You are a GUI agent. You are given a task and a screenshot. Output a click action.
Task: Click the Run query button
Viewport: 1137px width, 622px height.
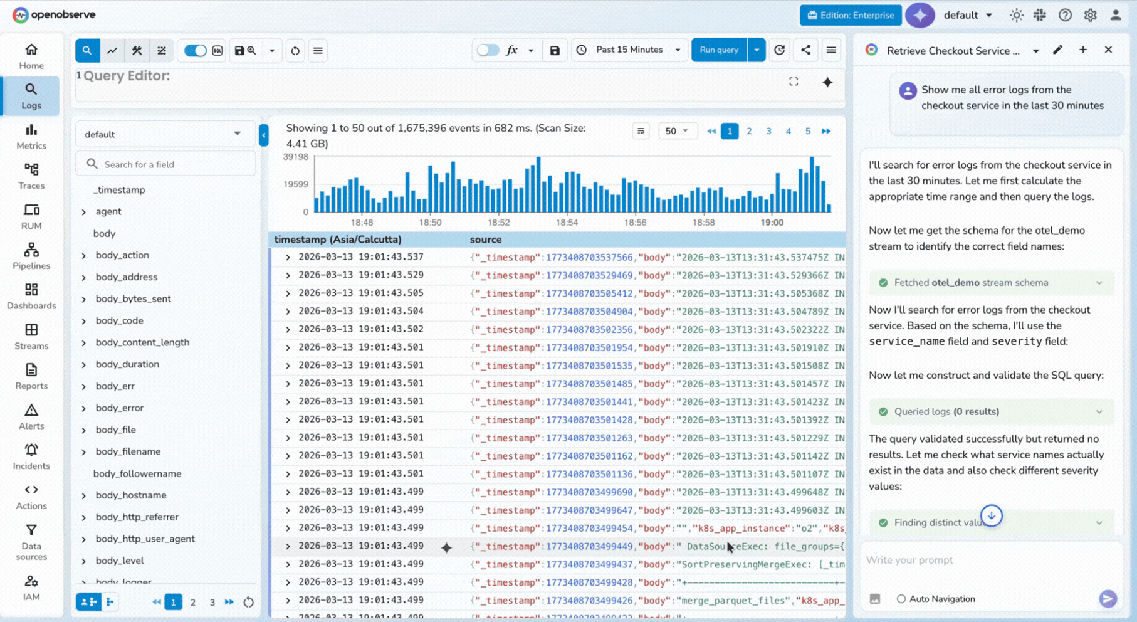coord(718,50)
